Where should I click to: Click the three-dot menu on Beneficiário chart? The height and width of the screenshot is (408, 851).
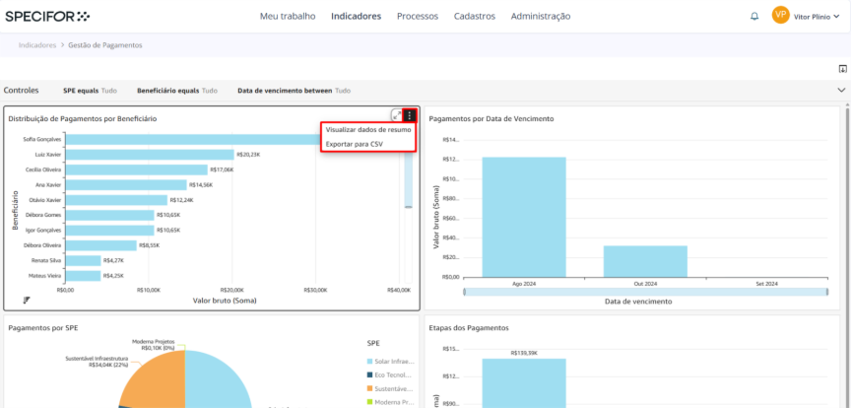[410, 115]
